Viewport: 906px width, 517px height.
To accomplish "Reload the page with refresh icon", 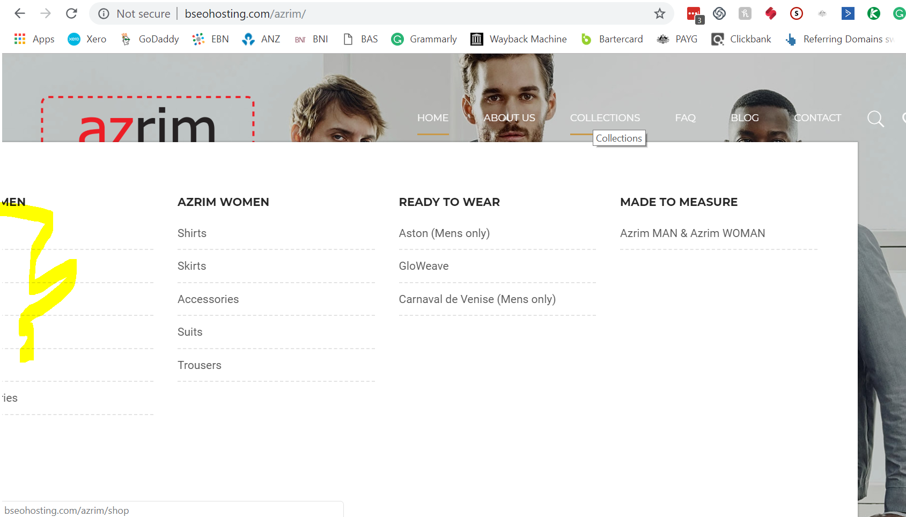I will pyautogui.click(x=71, y=13).
